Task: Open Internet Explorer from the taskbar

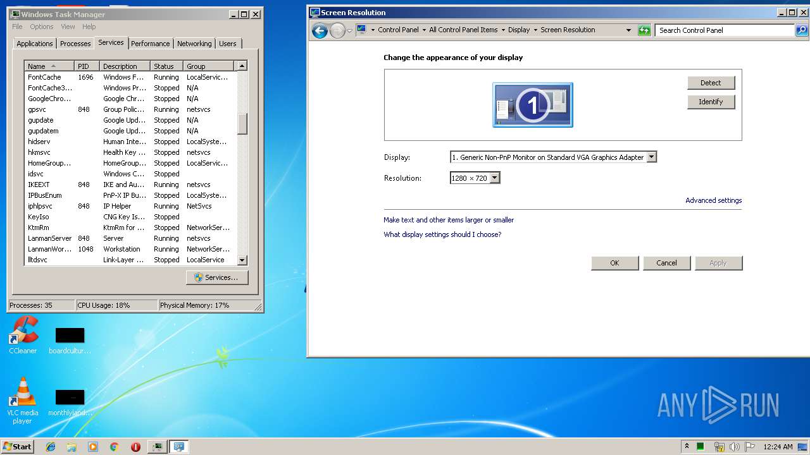Action: [x=51, y=447]
